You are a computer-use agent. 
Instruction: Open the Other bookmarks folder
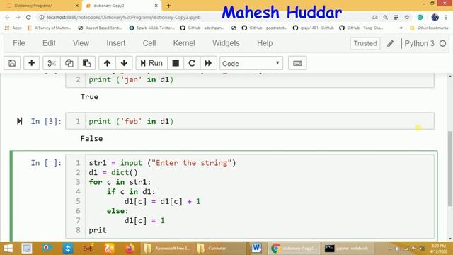click(x=429, y=28)
